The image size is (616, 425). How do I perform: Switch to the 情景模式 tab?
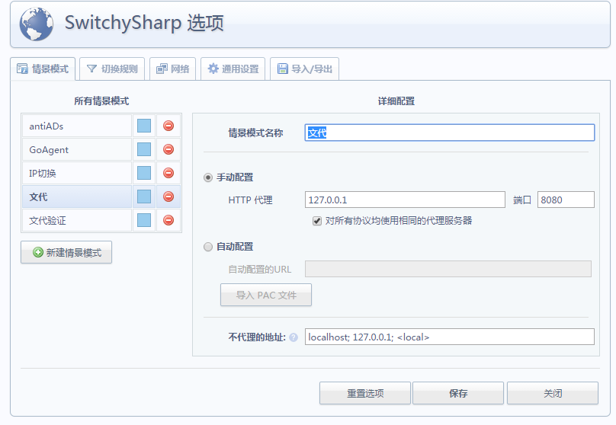(43, 69)
